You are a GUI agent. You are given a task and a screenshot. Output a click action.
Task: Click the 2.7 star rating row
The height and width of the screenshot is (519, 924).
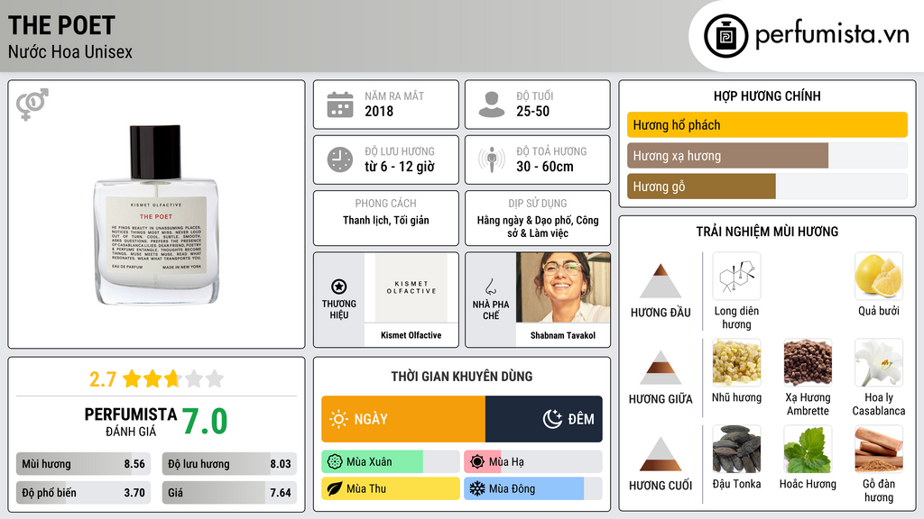156,379
